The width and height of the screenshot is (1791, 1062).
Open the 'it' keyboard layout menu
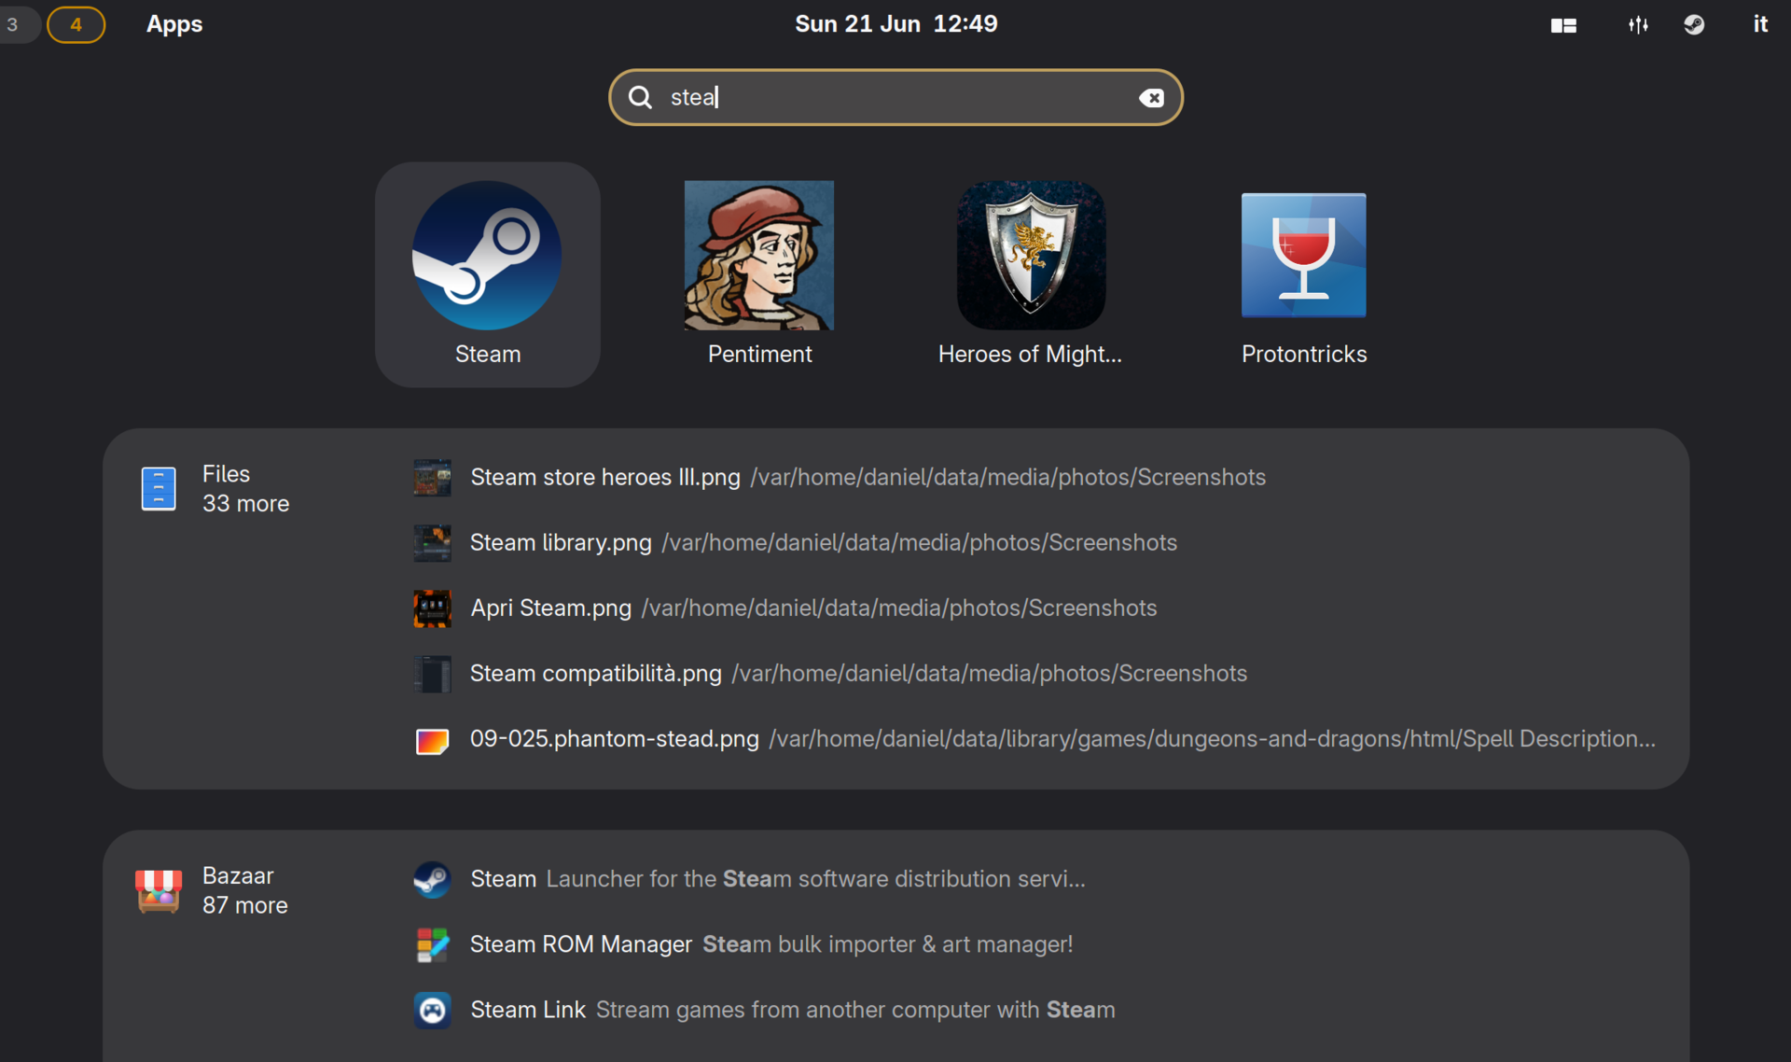[x=1760, y=24]
